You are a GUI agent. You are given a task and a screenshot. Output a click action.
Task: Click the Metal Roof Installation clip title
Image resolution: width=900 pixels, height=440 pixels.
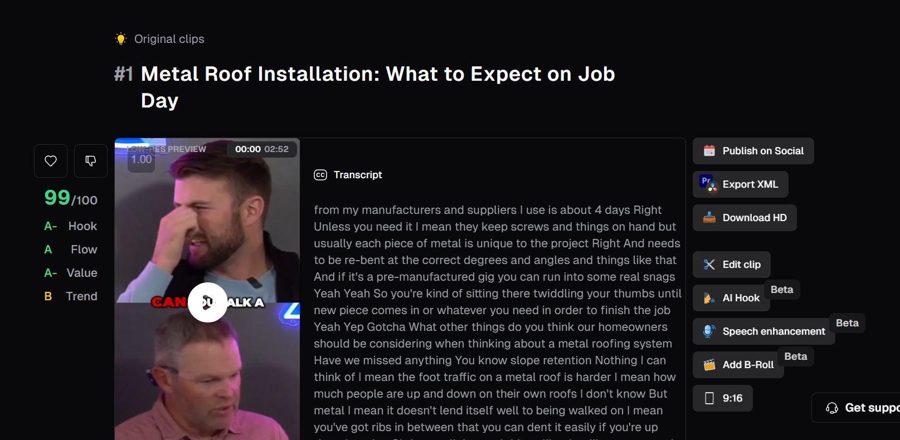point(378,87)
